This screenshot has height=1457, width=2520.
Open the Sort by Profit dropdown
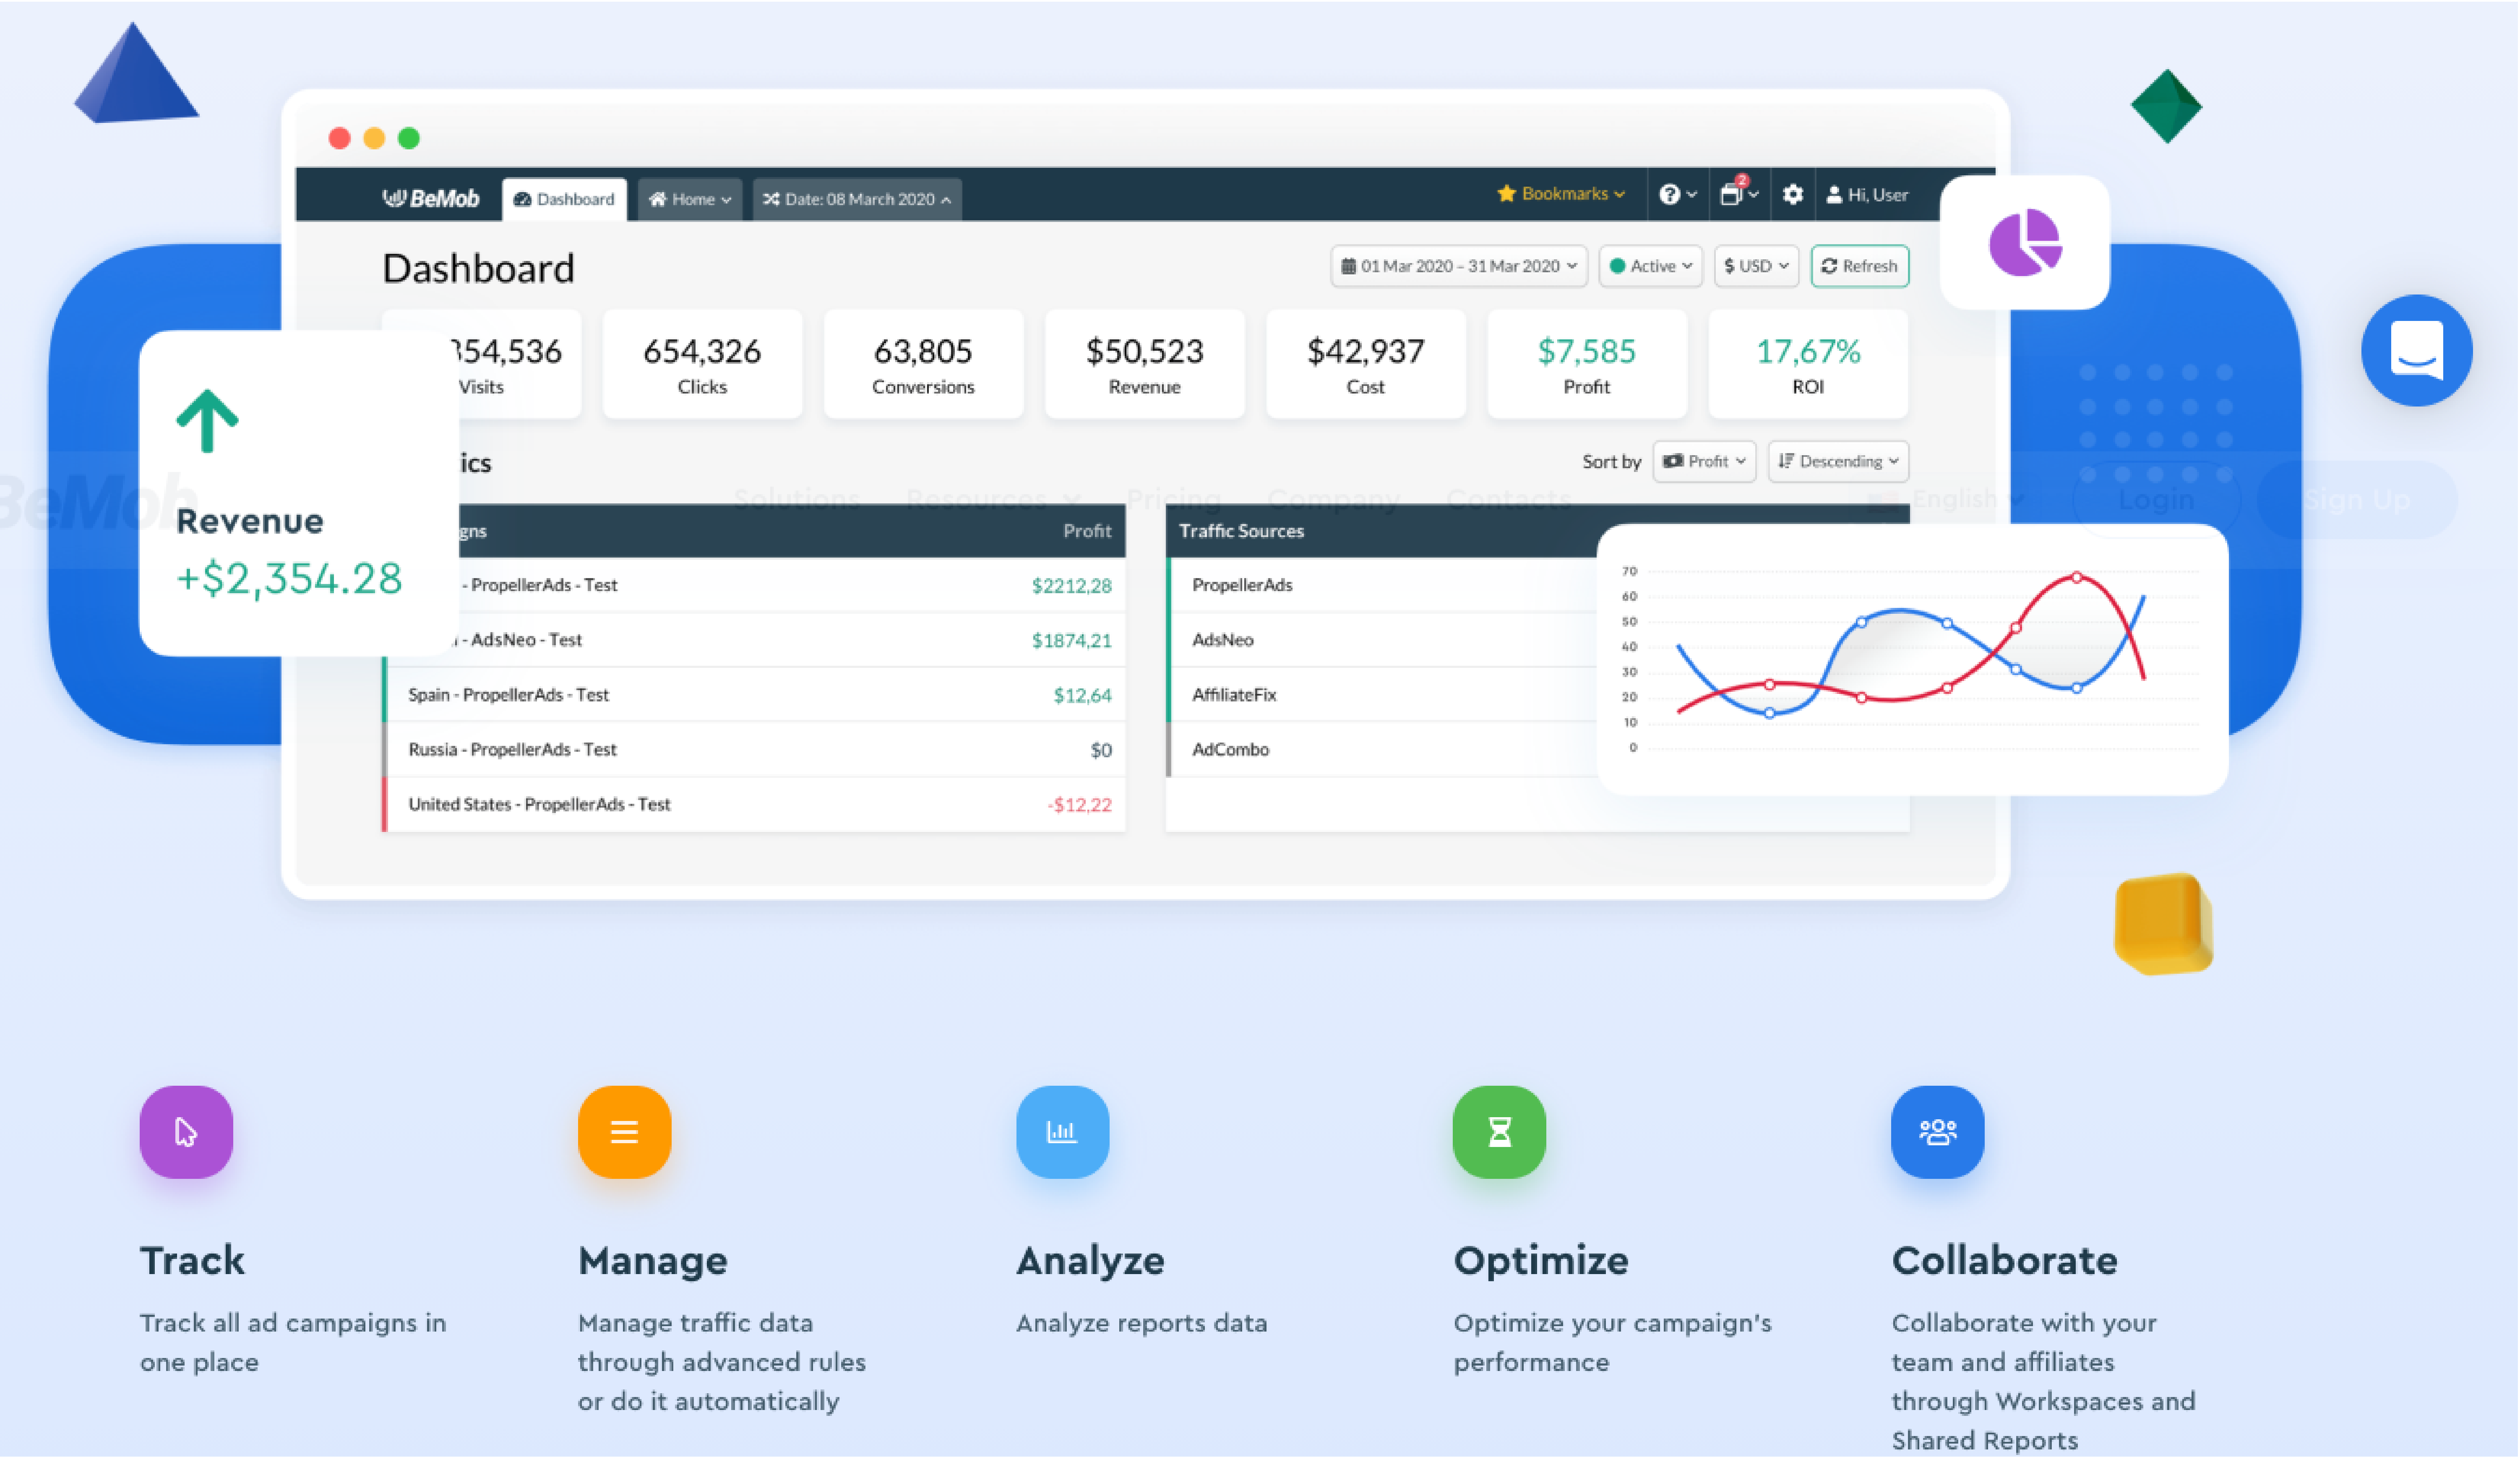[x=1704, y=461]
